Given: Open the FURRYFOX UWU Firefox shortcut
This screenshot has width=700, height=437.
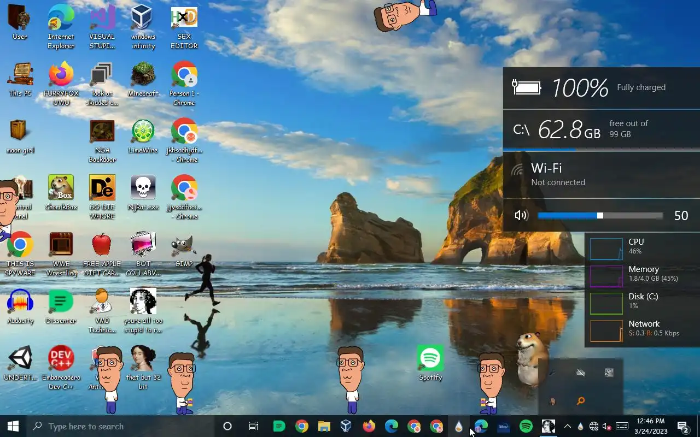Looking at the screenshot, I should tap(61, 84).
